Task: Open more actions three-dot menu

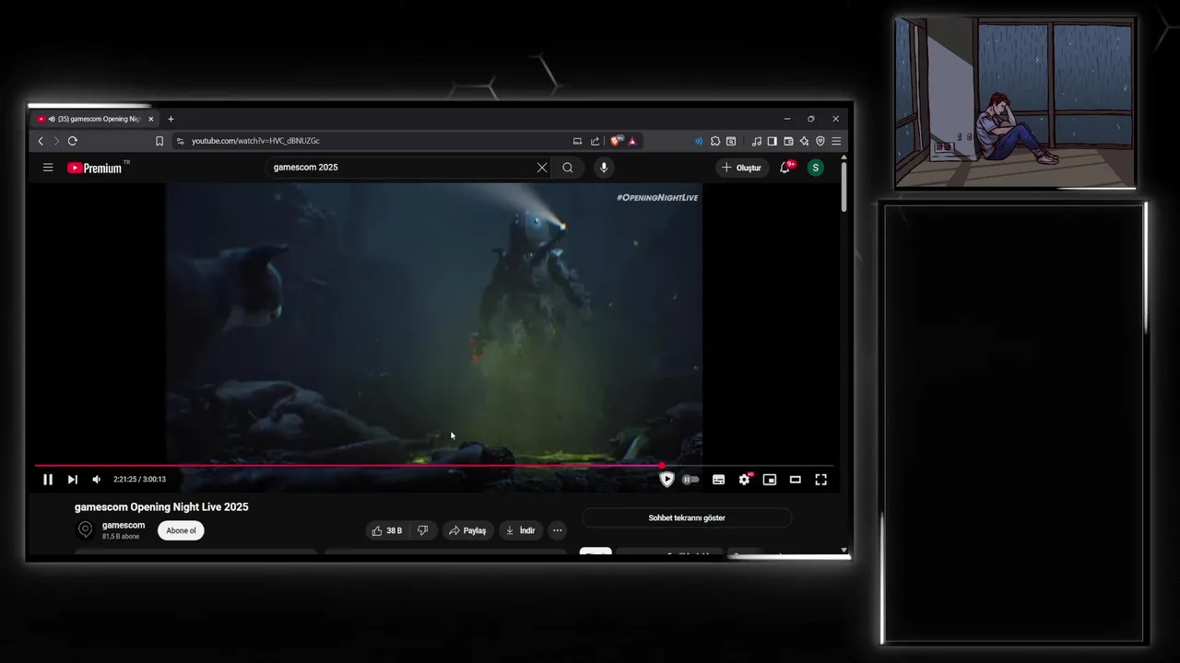Action: (557, 530)
